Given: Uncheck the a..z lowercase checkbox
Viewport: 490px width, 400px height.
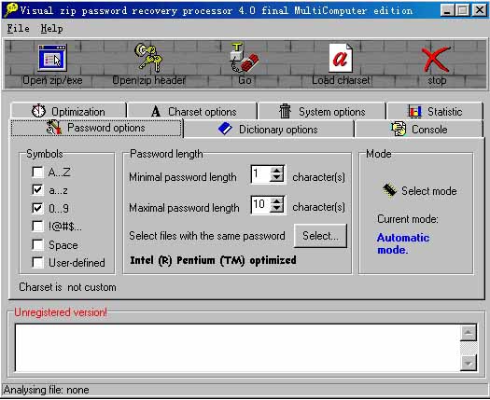Looking at the screenshot, I should [x=38, y=190].
